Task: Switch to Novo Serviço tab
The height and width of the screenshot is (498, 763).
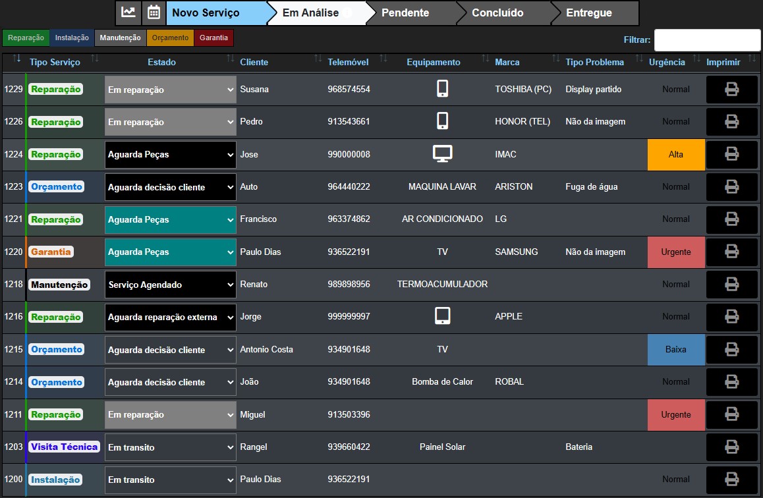Action: coord(217,13)
